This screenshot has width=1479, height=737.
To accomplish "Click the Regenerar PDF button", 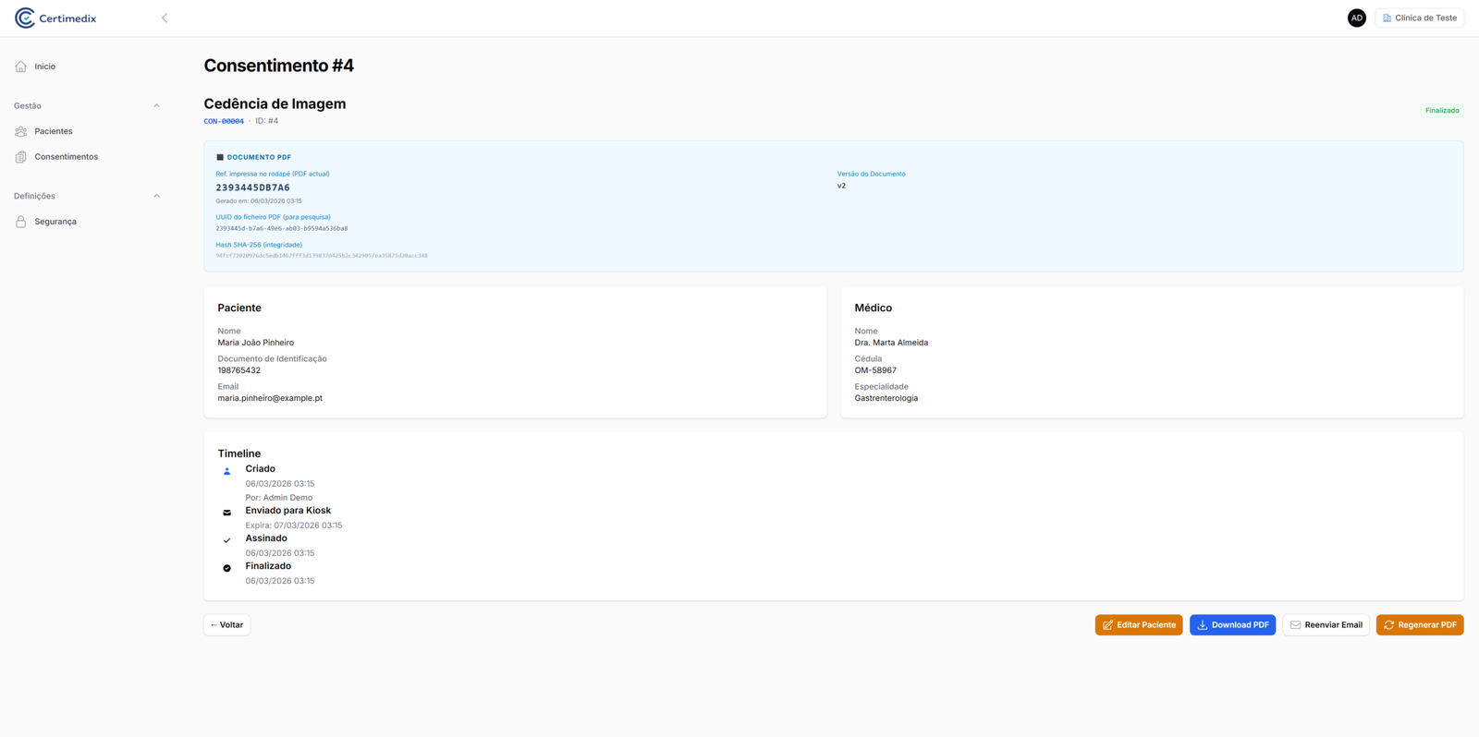I will pos(1419,625).
